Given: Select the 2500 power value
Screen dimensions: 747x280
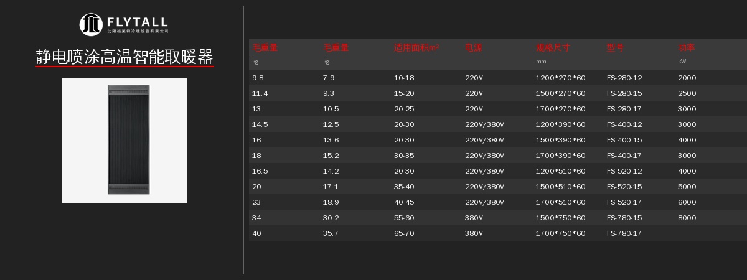Looking at the screenshot, I should coord(687,93).
